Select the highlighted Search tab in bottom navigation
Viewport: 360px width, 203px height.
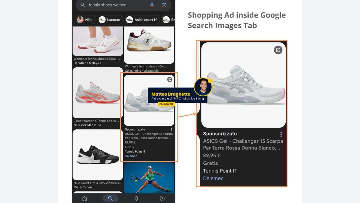click(111, 198)
